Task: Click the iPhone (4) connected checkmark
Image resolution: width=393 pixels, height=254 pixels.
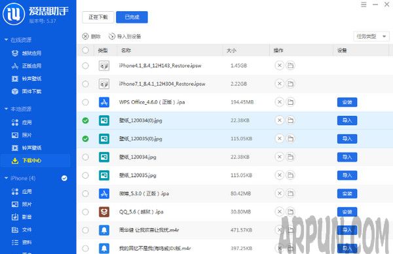Action: tap(64, 178)
